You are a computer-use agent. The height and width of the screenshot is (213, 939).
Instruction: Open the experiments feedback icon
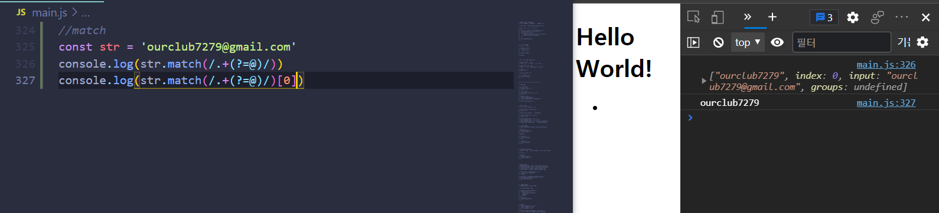click(878, 18)
